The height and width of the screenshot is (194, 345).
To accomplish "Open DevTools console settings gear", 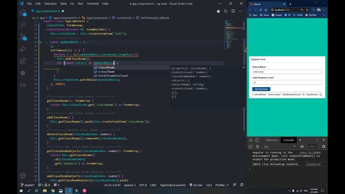I will 323,147.
